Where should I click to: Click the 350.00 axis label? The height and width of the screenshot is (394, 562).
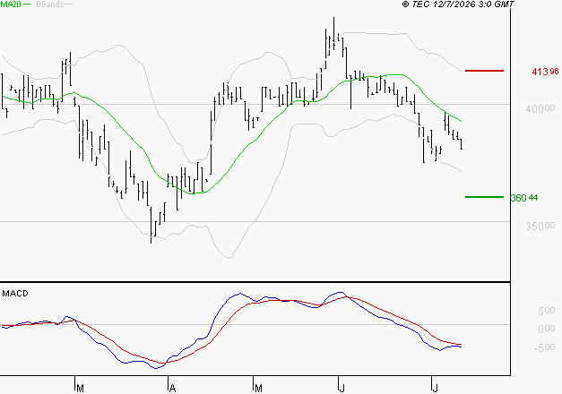[x=540, y=226]
